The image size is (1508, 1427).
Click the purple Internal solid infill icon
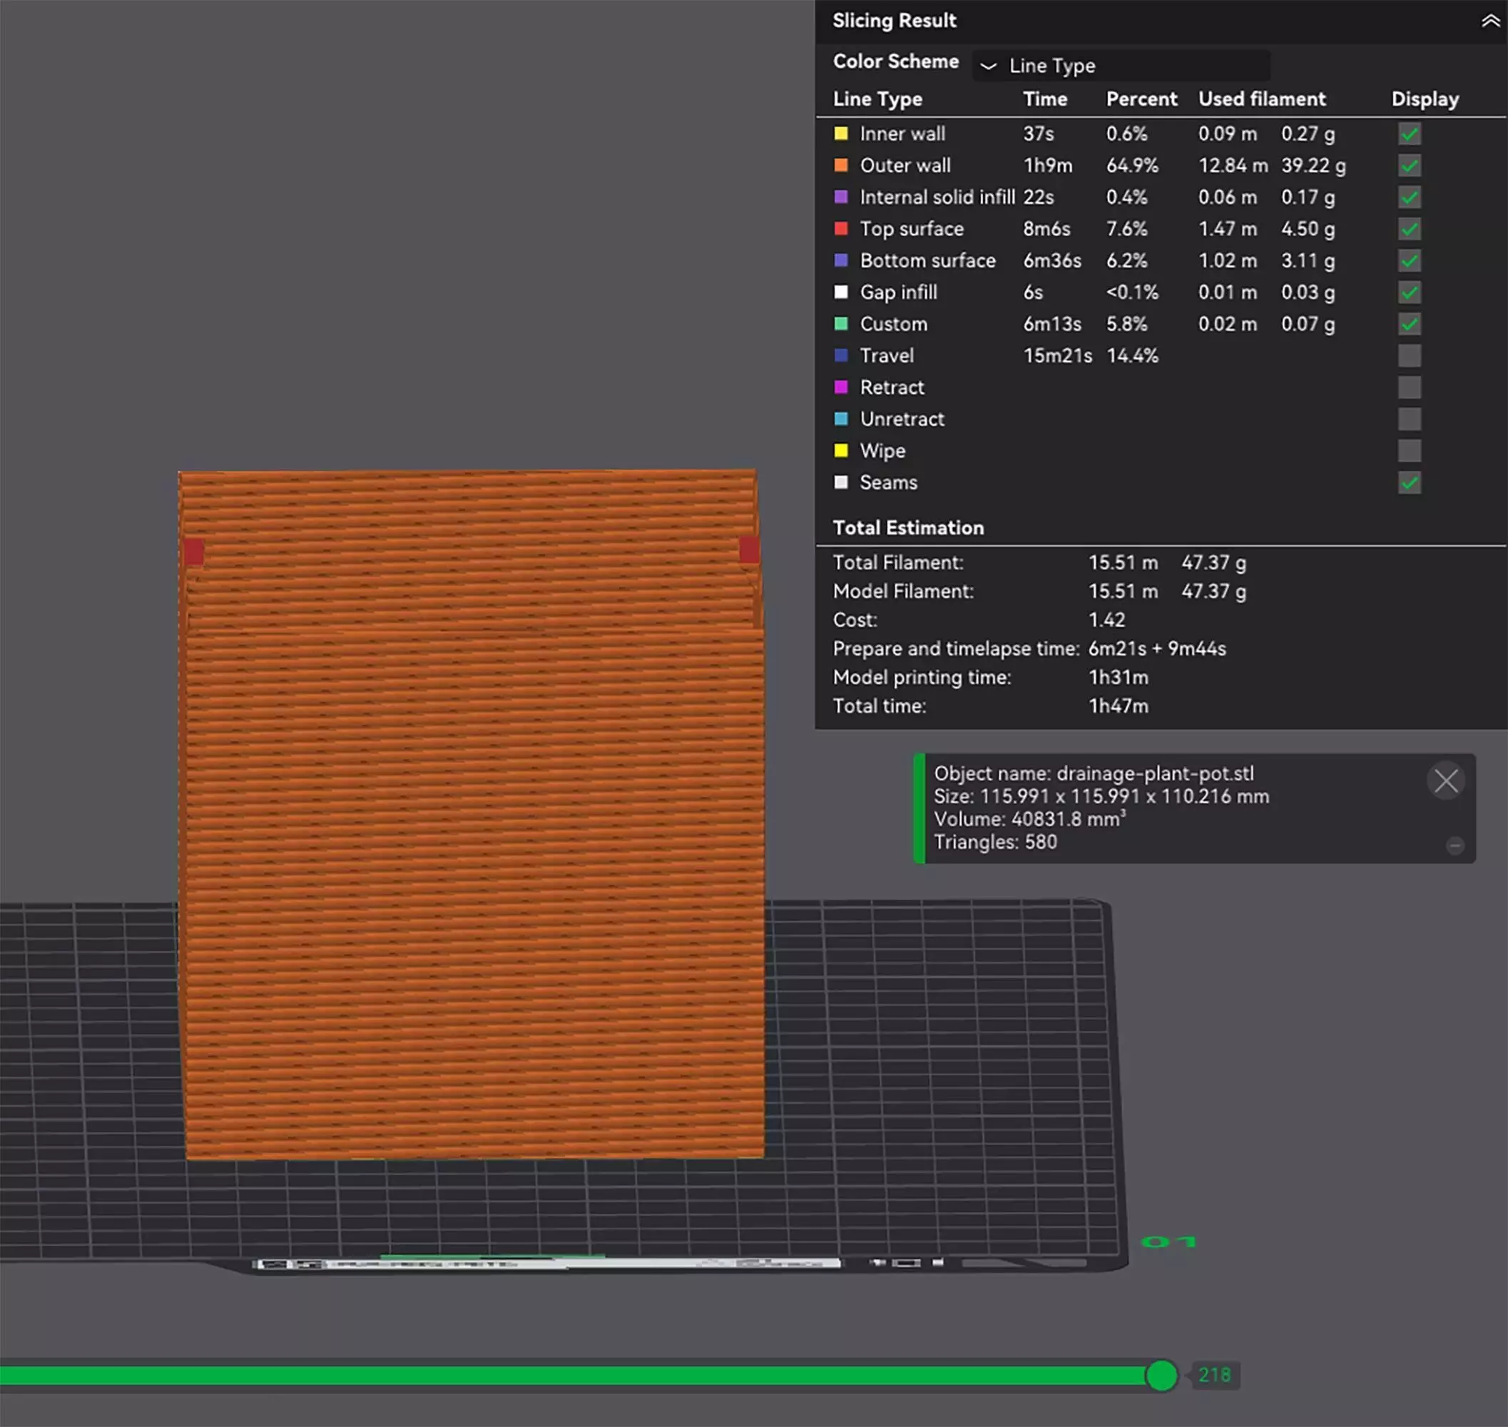(x=840, y=197)
